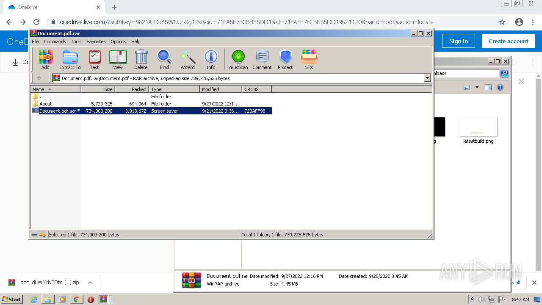The width and height of the screenshot is (542, 305).
Task: Select the Document.pdf.scr file row
Action: point(152,111)
